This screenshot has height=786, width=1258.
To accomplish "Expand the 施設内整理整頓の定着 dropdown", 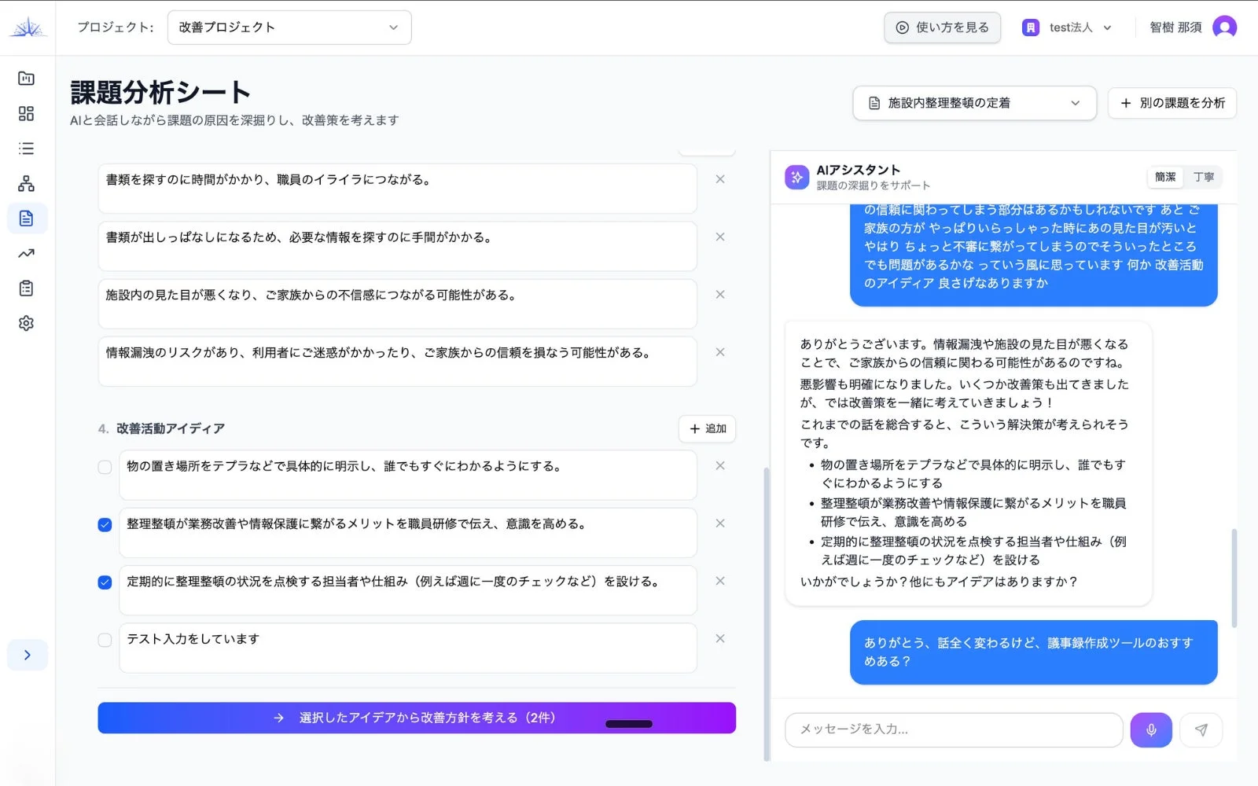I will [974, 103].
